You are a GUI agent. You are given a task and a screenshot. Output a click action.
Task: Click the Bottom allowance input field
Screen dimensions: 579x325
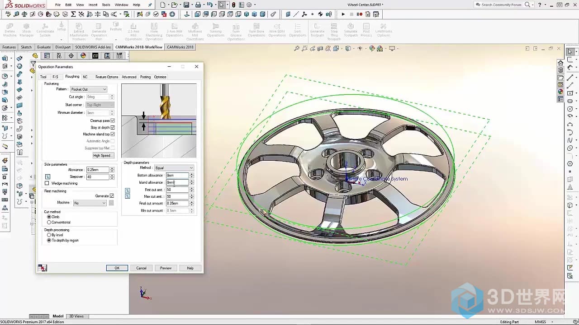coord(177,175)
